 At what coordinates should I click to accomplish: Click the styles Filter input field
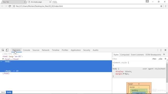pyautogui.click(x=132, y=59)
